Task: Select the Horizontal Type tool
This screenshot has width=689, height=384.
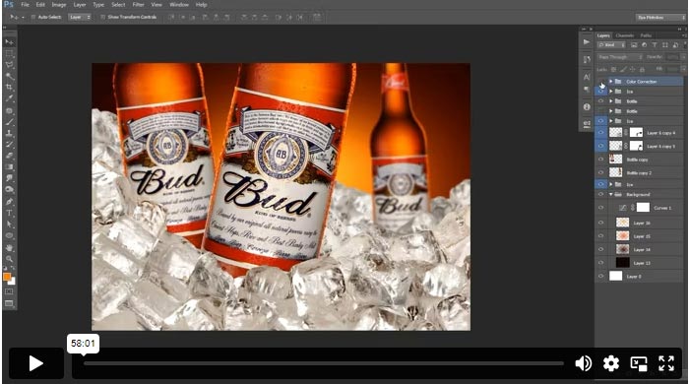Action: pos(9,213)
